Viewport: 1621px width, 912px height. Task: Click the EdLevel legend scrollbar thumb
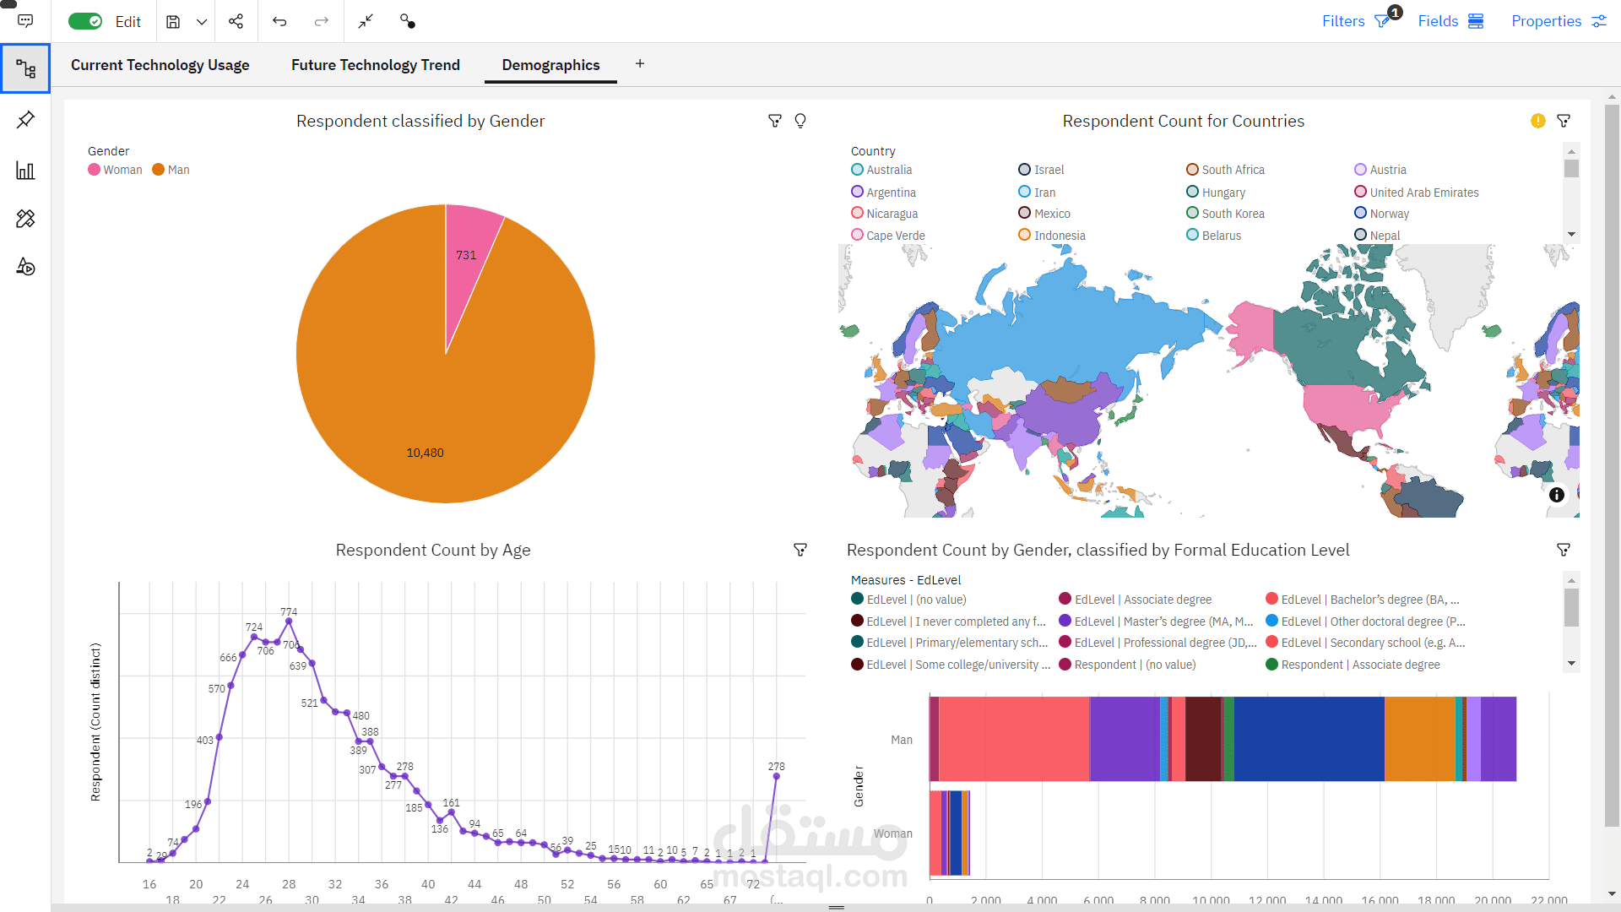1571,608
